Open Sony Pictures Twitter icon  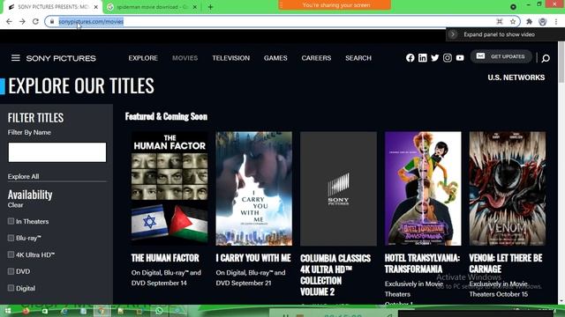(435, 58)
